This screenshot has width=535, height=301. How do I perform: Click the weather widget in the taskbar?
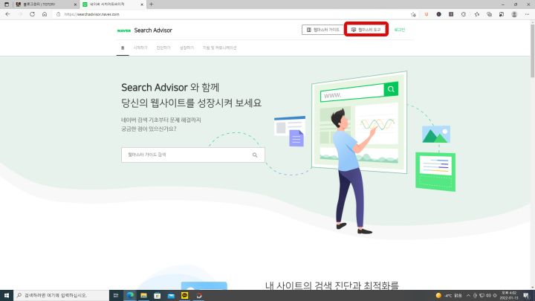(449, 296)
